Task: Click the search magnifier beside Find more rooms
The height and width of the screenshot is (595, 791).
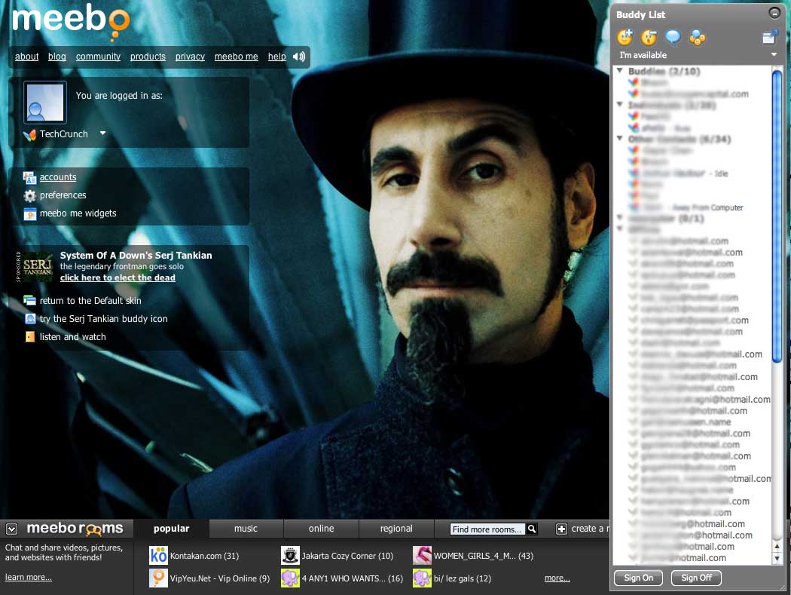Action: click(532, 529)
